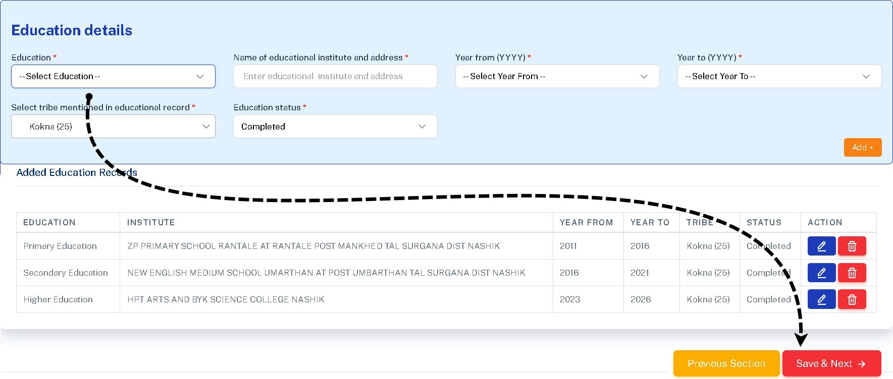
Task: Go back with Previous Section button
Action: 726,363
